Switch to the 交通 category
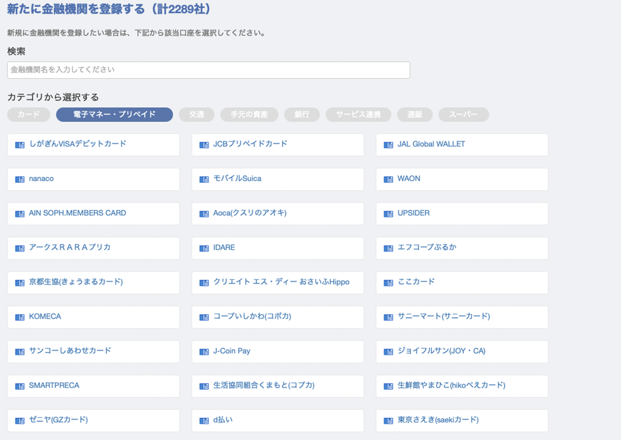Viewport: 621px width, 440px height. tap(197, 115)
